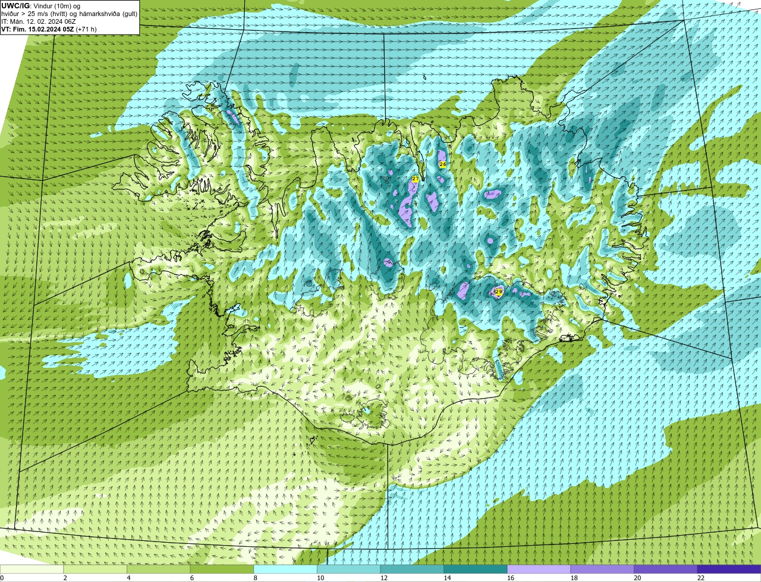The height and width of the screenshot is (582, 761).
Task: Click the scale label '2'
Action: (65, 578)
